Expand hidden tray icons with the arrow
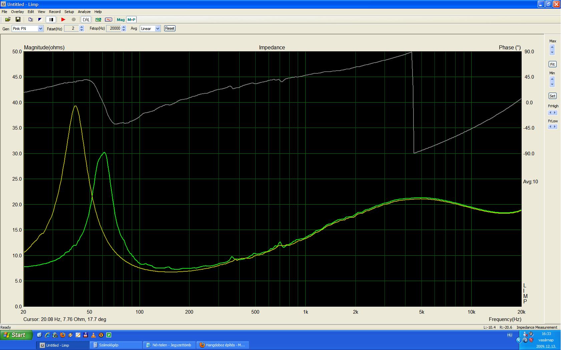This screenshot has width=561, height=350. (519, 340)
